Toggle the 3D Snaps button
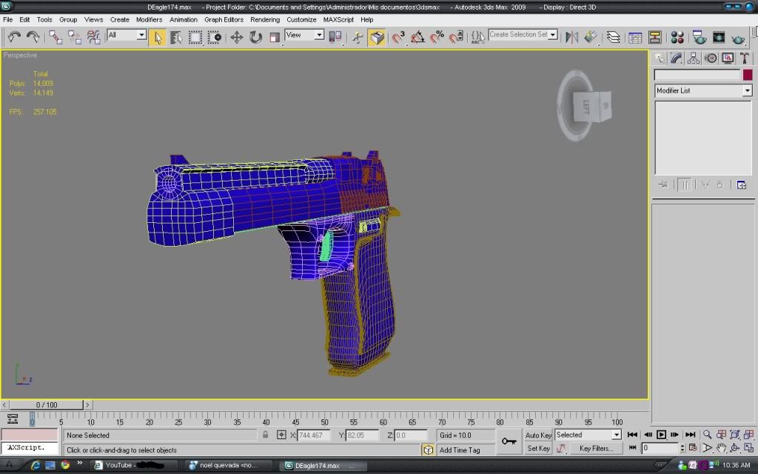The image size is (758, 474). (400, 36)
